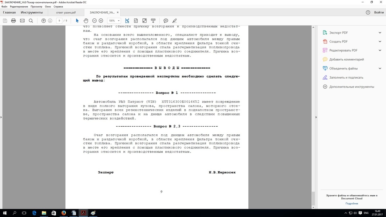The image size is (386, 217).
Task: Click the Zoom in plus button
Action: (101, 21)
